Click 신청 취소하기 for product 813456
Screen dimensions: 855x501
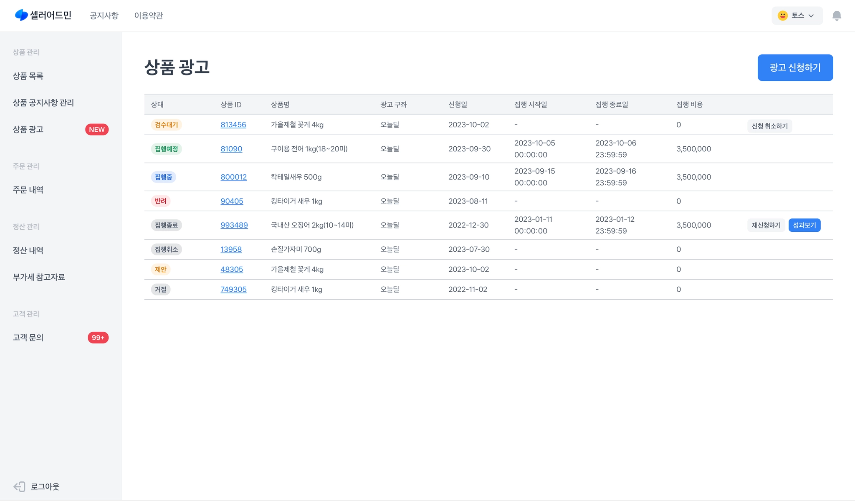769,126
